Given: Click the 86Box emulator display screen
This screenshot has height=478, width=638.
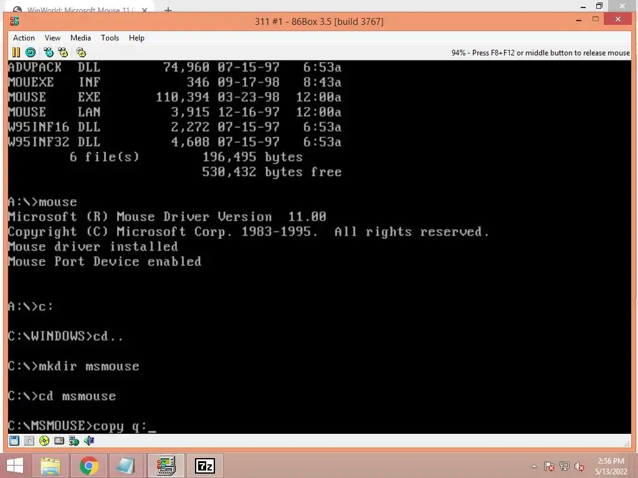Looking at the screenshot, I should (x=320, y=246).
